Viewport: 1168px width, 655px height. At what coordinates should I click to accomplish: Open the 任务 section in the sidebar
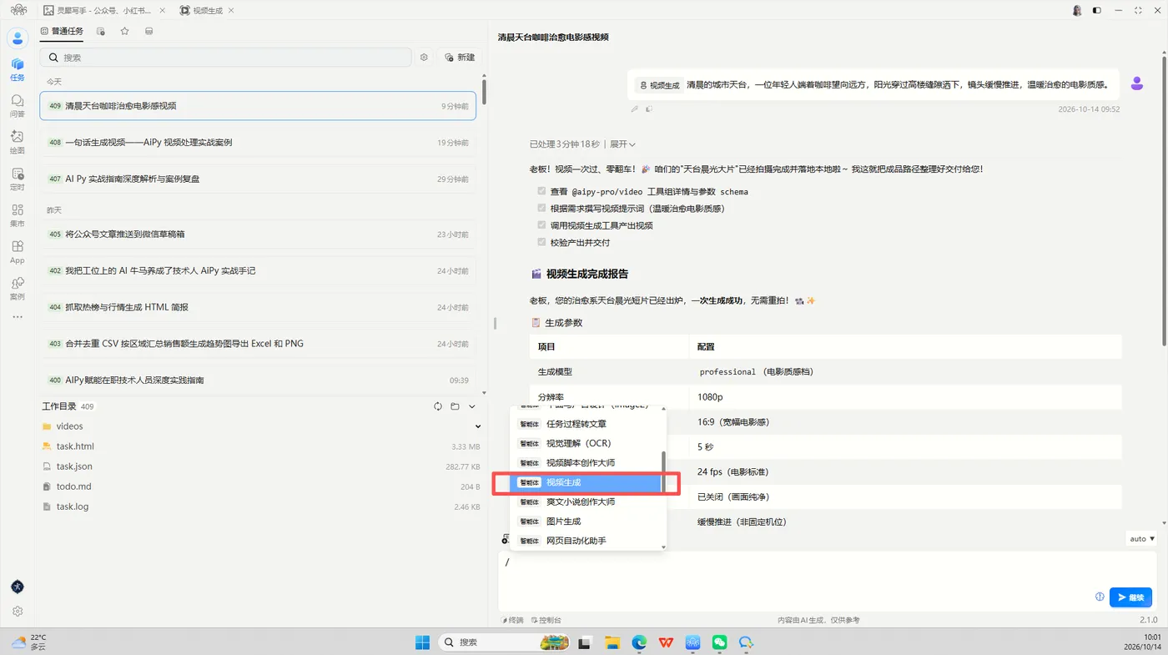(18, 69)
